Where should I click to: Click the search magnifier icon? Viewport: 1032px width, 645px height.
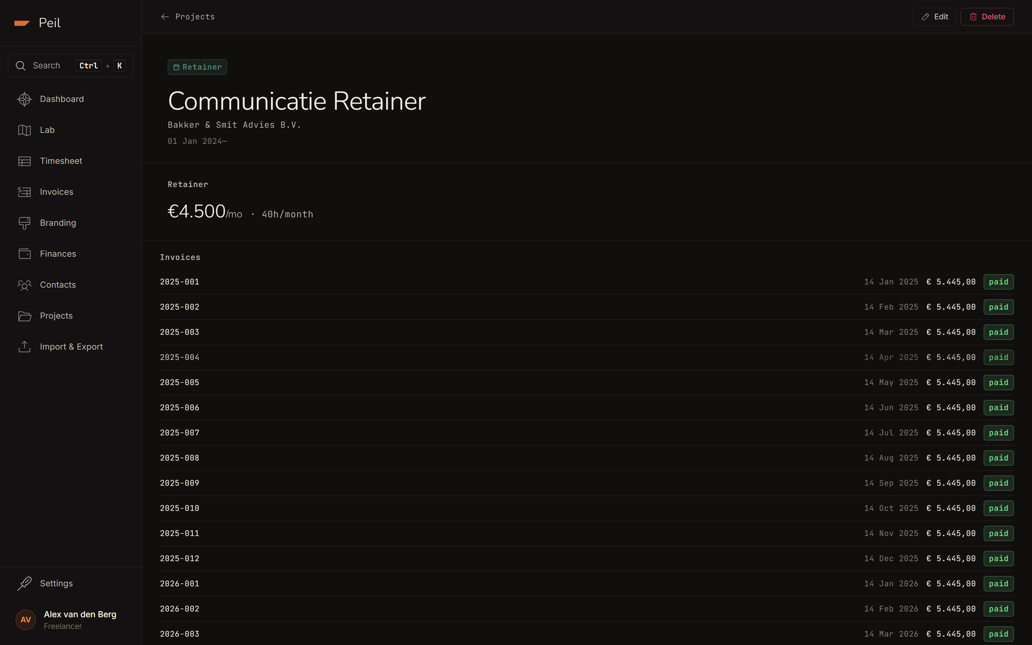coord(20,66)
